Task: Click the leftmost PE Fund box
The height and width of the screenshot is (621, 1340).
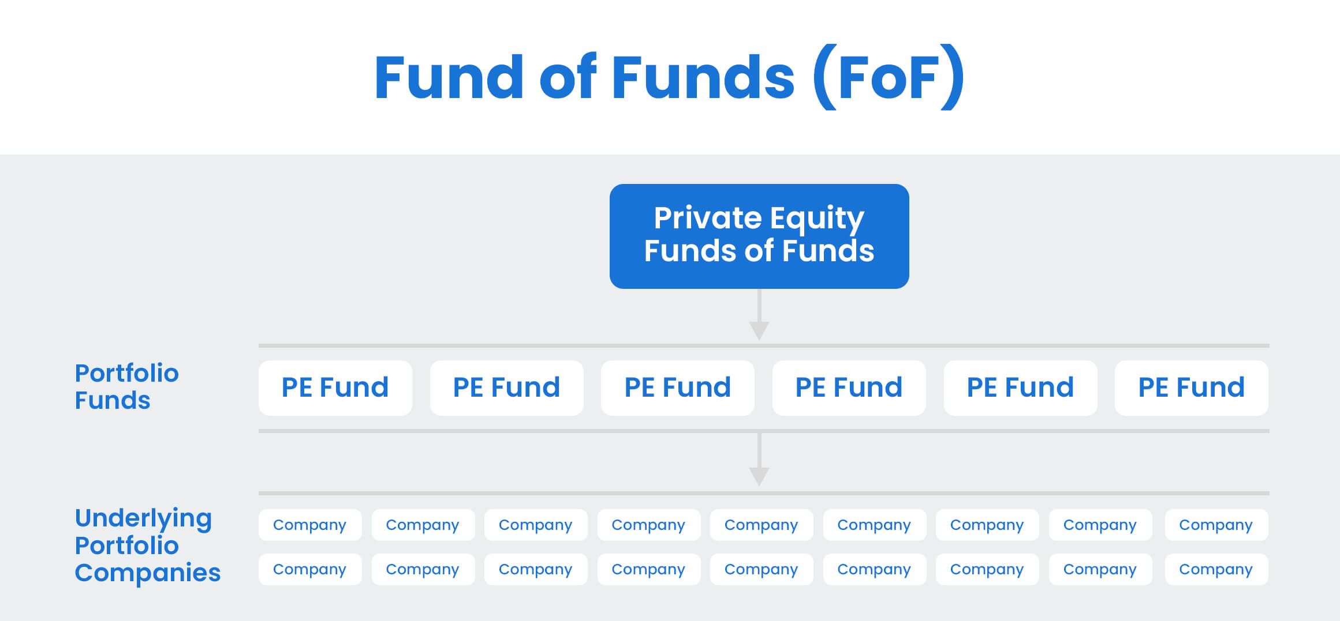Action: (335, 387)
